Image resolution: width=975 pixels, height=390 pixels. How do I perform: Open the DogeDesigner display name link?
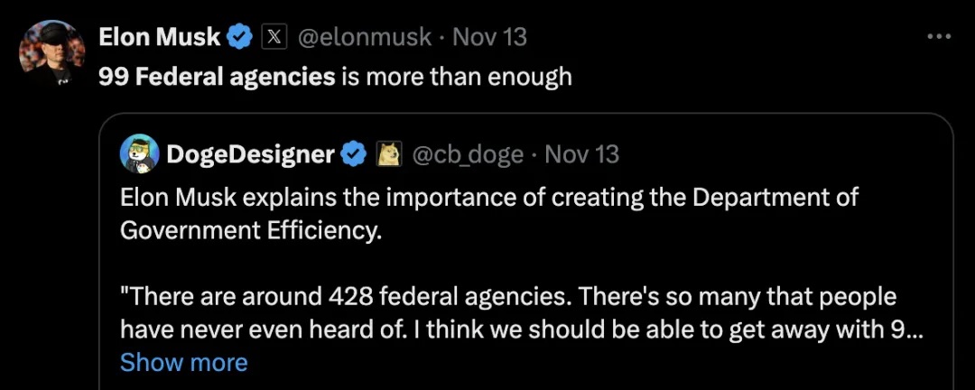pyautogui.click(x=250, y=154)
